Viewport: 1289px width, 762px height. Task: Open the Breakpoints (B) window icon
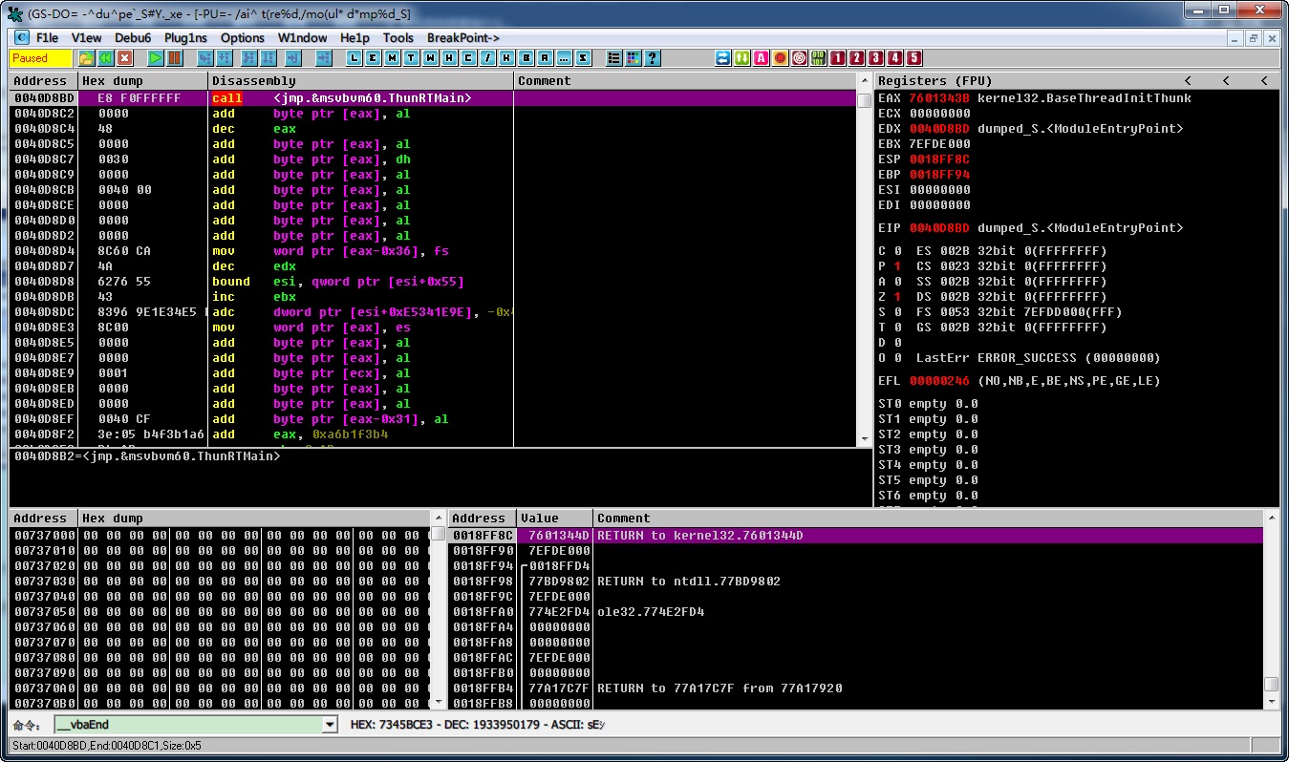point(526,58)
